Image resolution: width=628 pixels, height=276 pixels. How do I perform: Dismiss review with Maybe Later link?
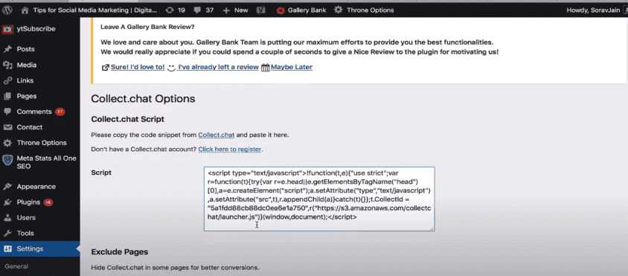(x=292, y=67)
